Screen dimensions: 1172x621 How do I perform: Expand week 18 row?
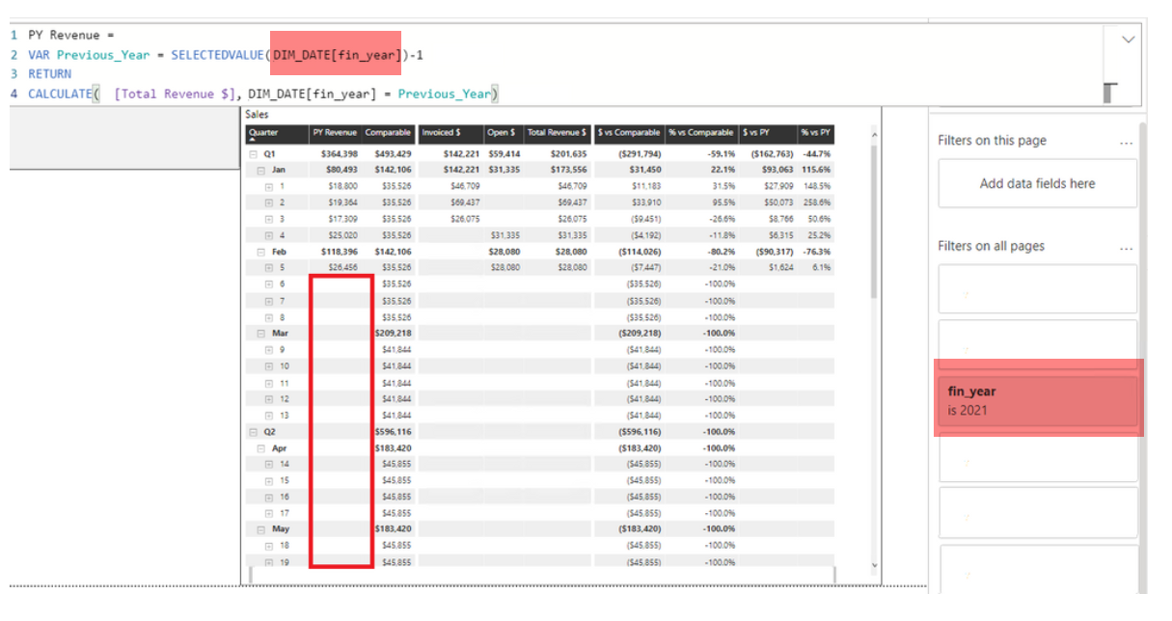tap(269, 545)
